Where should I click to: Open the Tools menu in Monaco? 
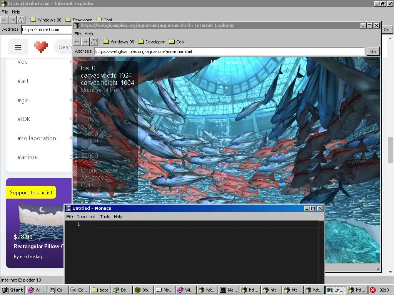click(105, 217)
